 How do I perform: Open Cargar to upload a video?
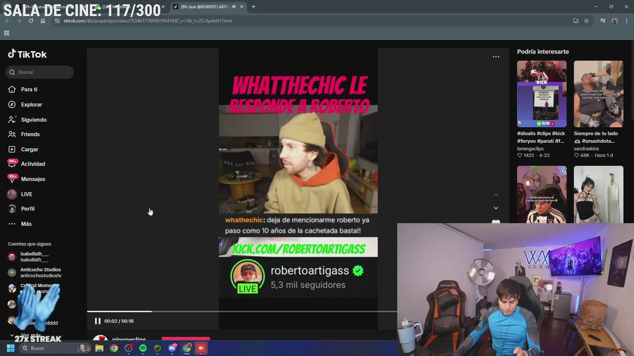click(29, 149)
